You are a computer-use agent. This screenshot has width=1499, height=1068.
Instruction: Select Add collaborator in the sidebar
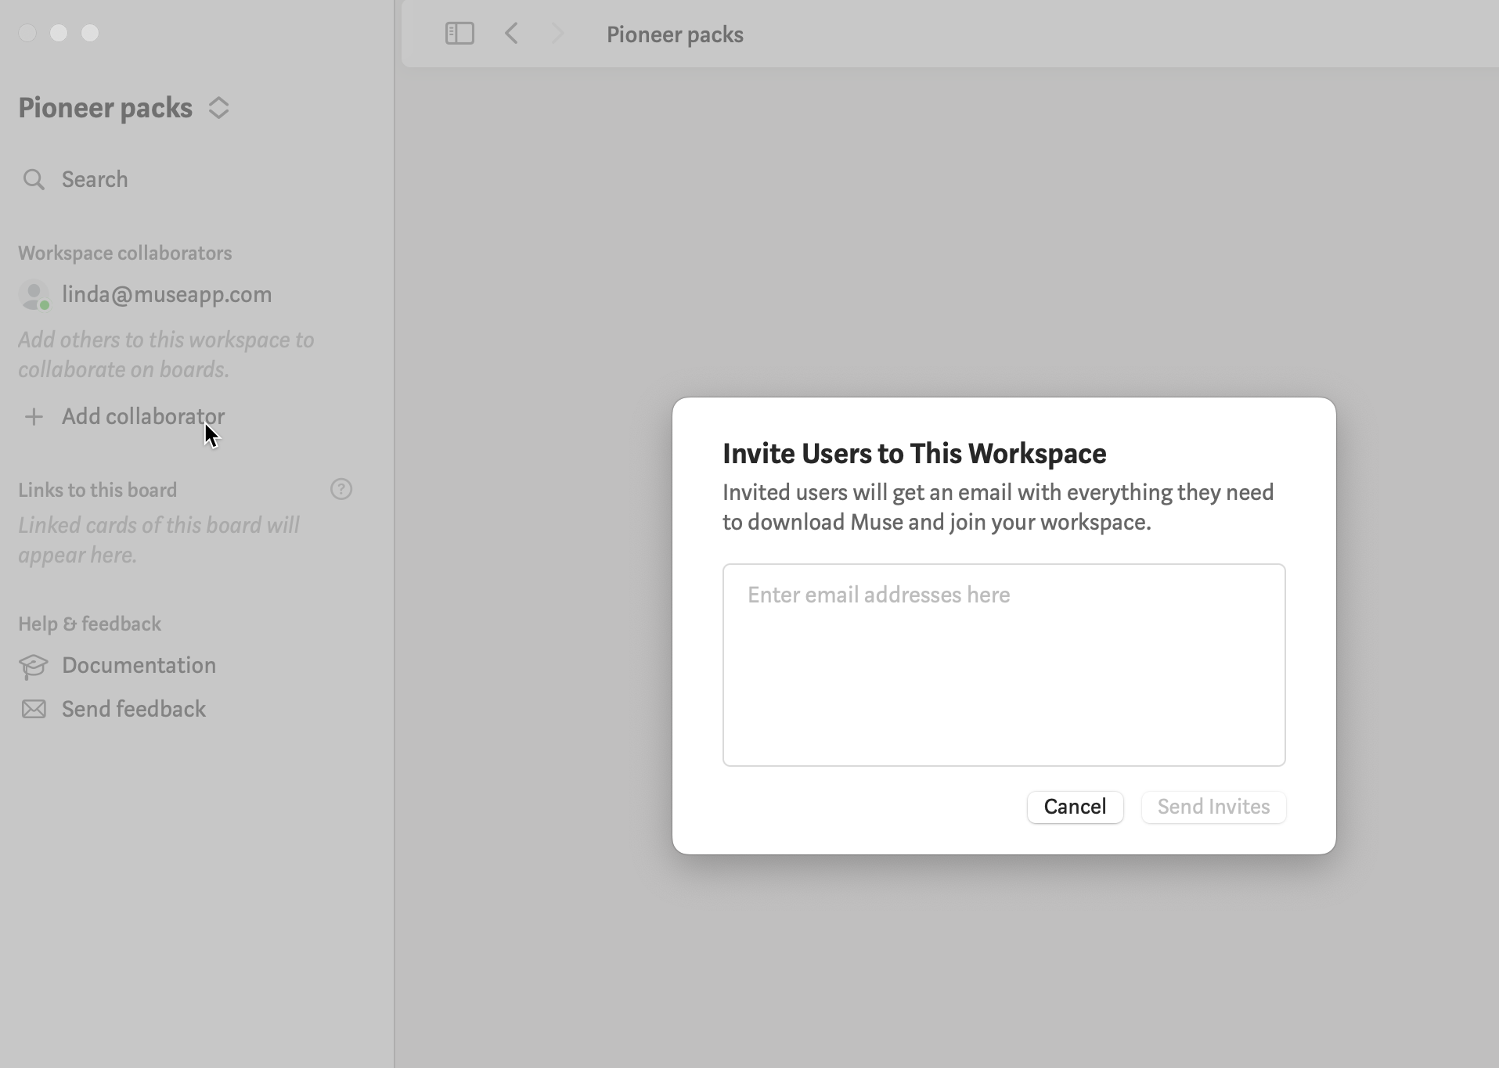coord(143,417)
